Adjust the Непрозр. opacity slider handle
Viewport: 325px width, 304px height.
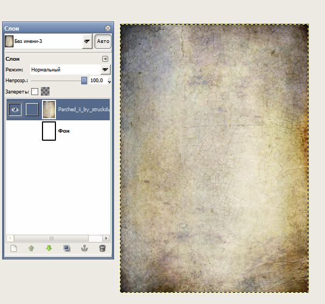pos(84,81)
